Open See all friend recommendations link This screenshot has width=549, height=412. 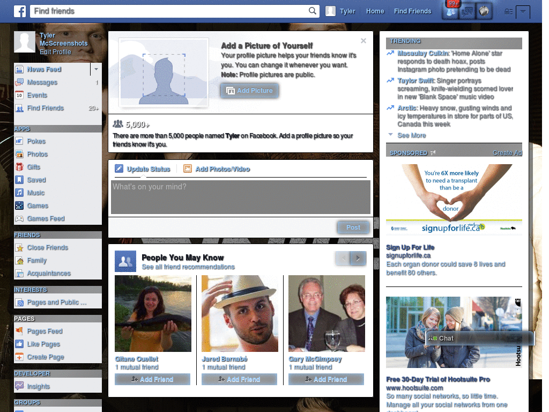click(188, 267)
